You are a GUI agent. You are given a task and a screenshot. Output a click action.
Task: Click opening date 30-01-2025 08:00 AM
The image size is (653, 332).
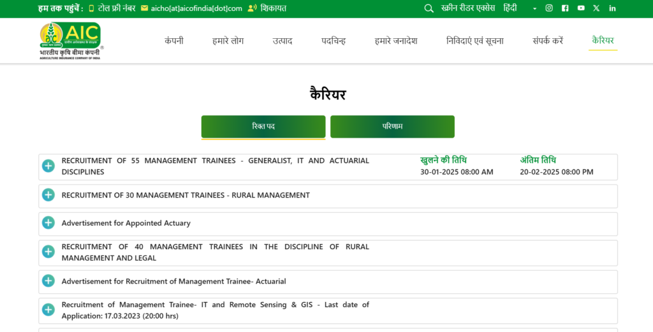[x=457, y=172]
